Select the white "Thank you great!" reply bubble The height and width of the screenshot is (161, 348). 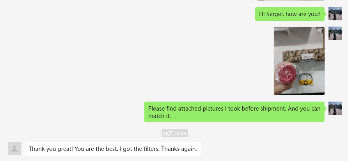(x=113, y=149)
